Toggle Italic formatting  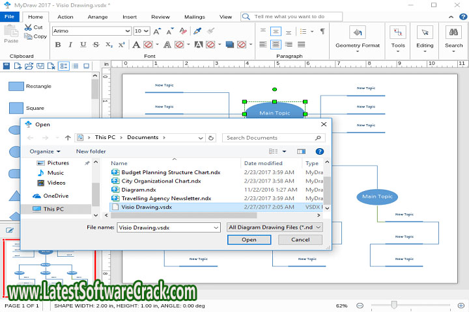(x=70, y=45)
